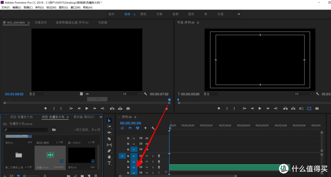Toggle snap magnet in timeline
The height and width of the screenshot is (177, 331).
130,128
